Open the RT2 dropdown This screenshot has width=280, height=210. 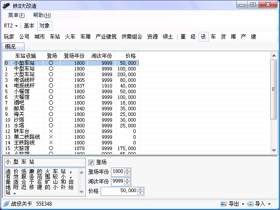(10, 26)
